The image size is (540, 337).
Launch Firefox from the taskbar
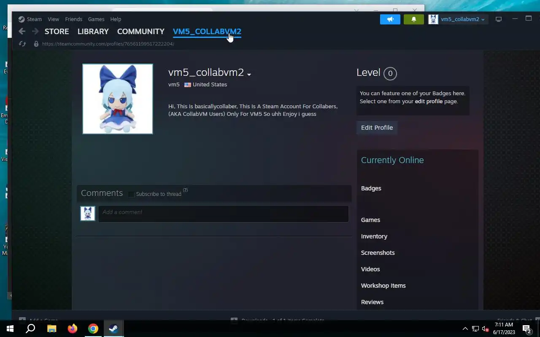pyautogui.click(x=73, y=329)
